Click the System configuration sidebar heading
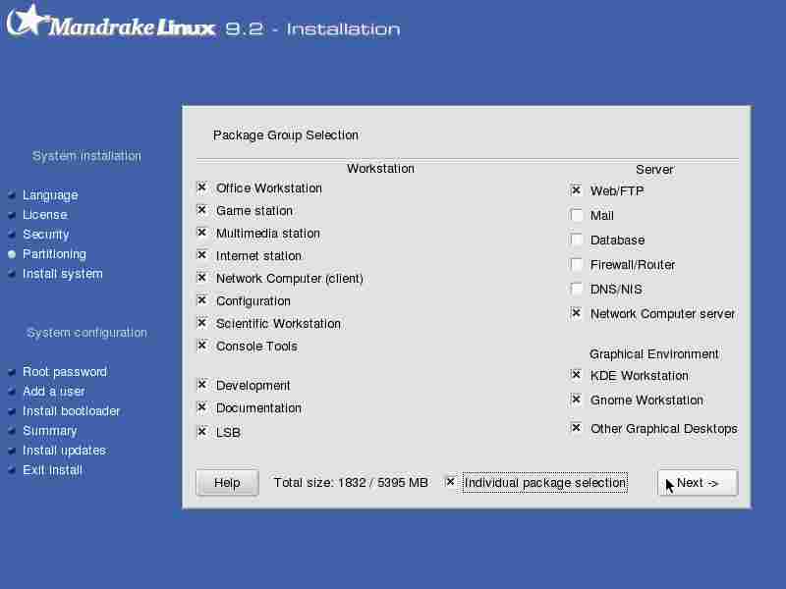The height and width of the screenshot is (589, 786). click(86, 333)
